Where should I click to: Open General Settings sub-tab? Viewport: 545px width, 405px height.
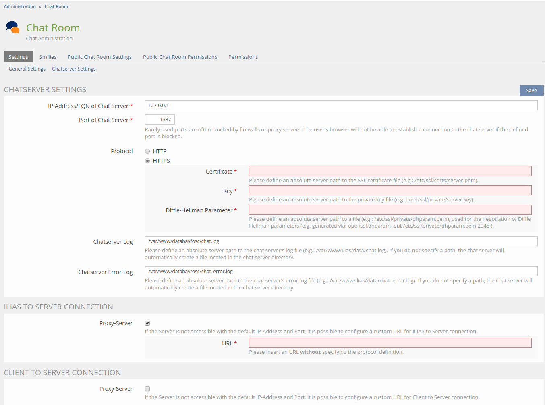pyautogui.click(x=27, y=69)
